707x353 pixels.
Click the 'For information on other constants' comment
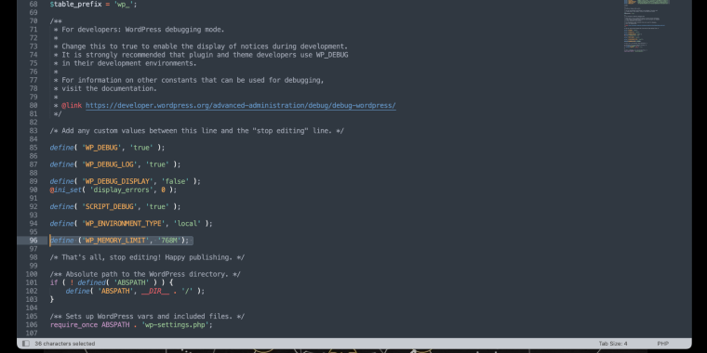(193, 80)
